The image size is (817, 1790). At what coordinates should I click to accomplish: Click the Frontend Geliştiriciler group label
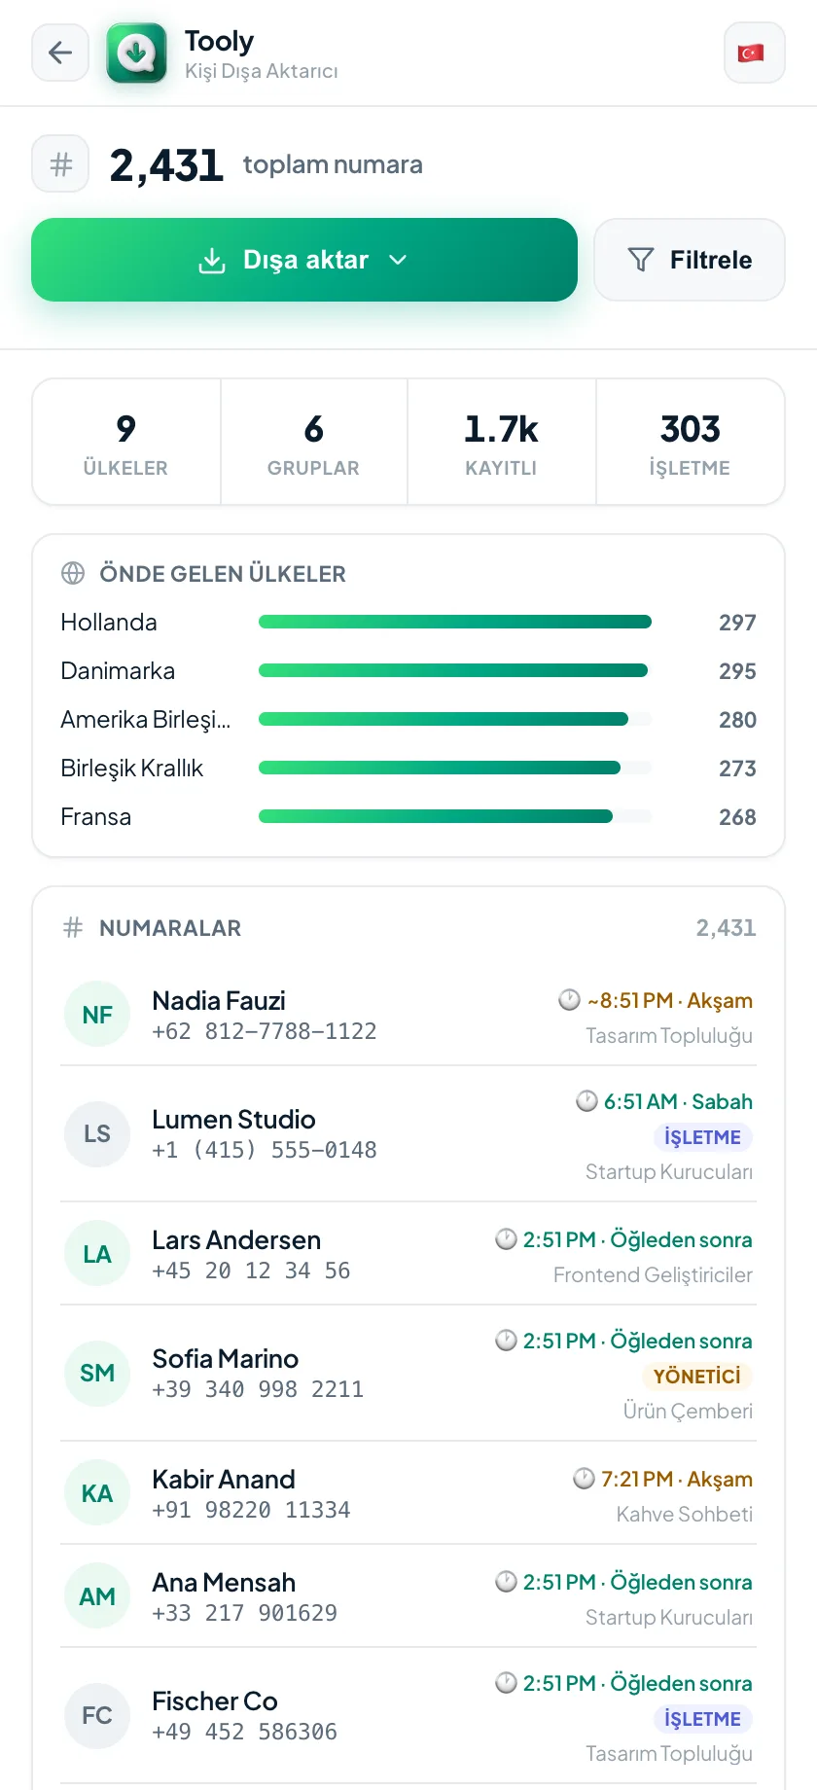tap(653, 1275)
